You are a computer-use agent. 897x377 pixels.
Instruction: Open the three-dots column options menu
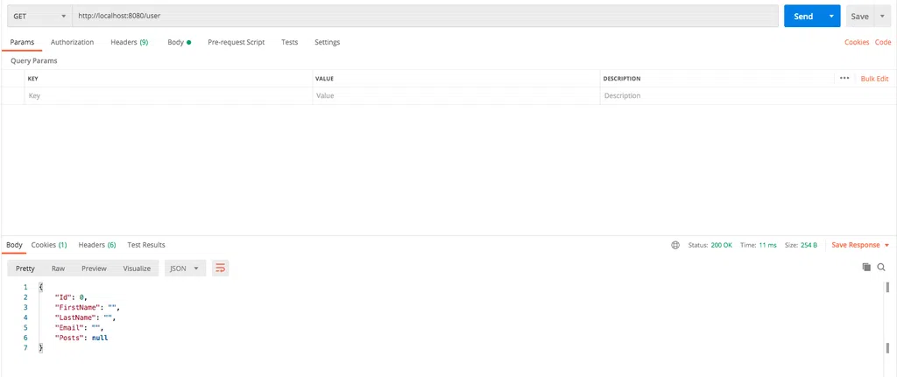[x=844, y=78]
